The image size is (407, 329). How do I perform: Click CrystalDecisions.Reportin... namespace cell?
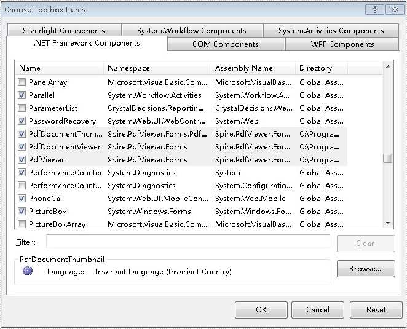click(x=156, y=108)
